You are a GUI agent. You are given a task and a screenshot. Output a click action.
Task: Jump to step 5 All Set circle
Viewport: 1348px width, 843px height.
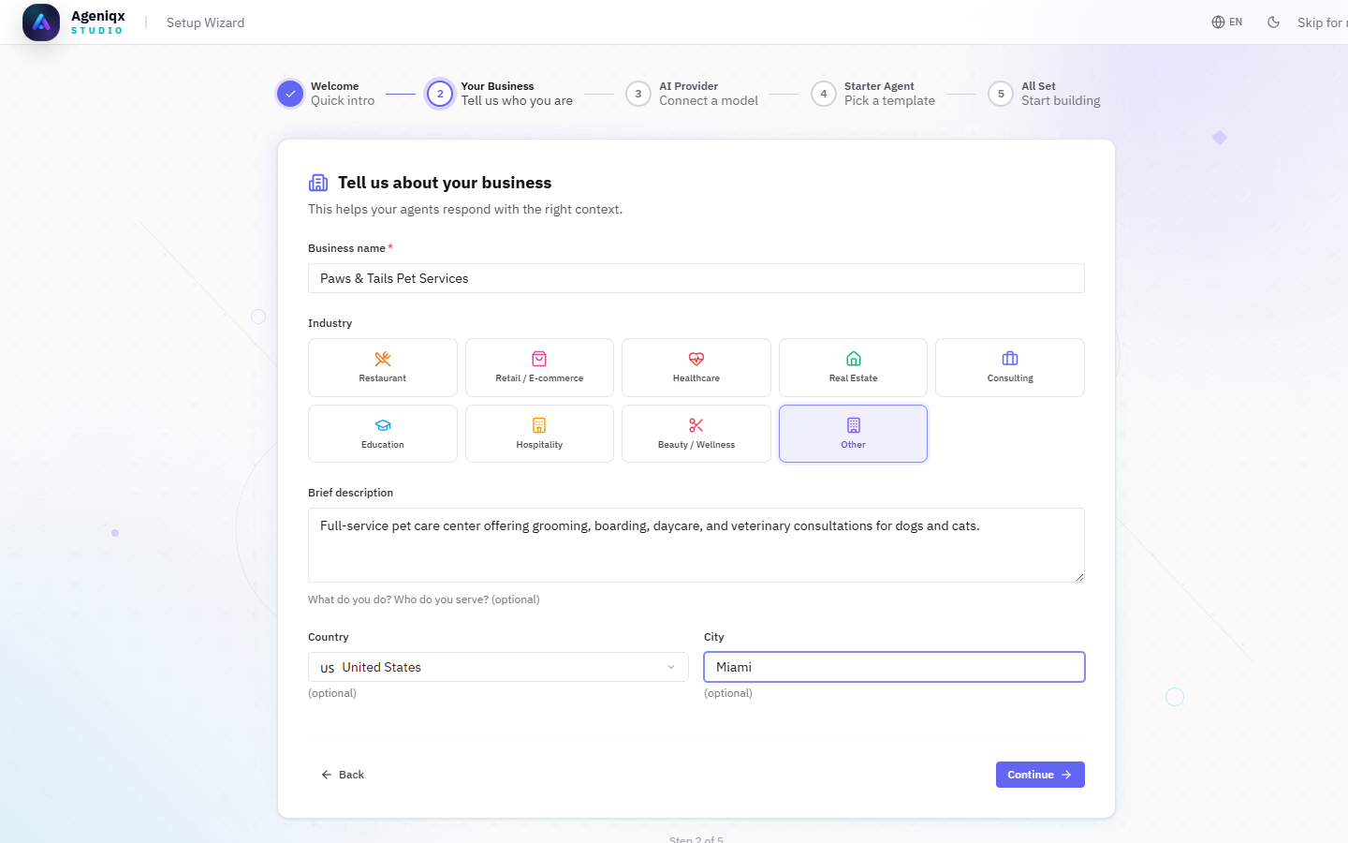pyautogui.click(x=1001, y=94)
